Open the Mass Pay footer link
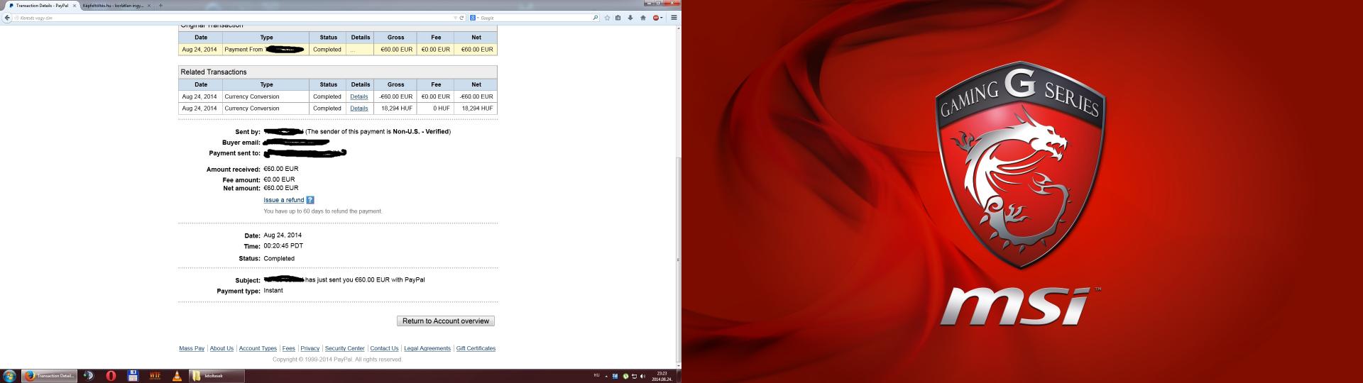Image resolution: width=1363 pixels, height=383 pixels. click(x=192, y=348)
